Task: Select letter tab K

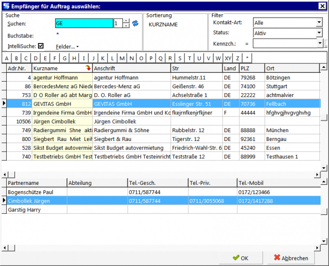Action: point(103,58)
